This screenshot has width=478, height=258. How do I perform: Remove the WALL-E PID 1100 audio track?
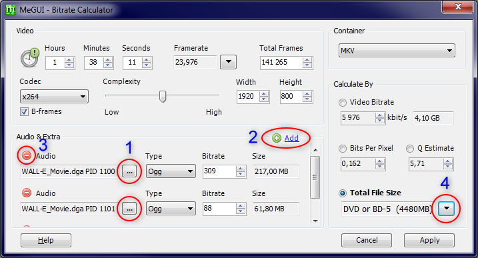tap(27, 155)
